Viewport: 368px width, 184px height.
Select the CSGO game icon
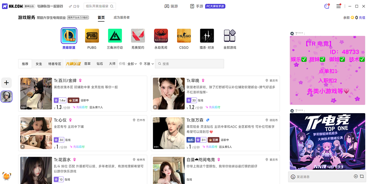coord(184,35)
